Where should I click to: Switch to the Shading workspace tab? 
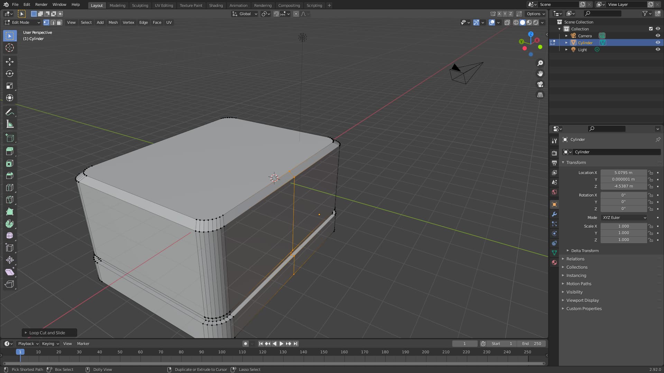(216, 5)
